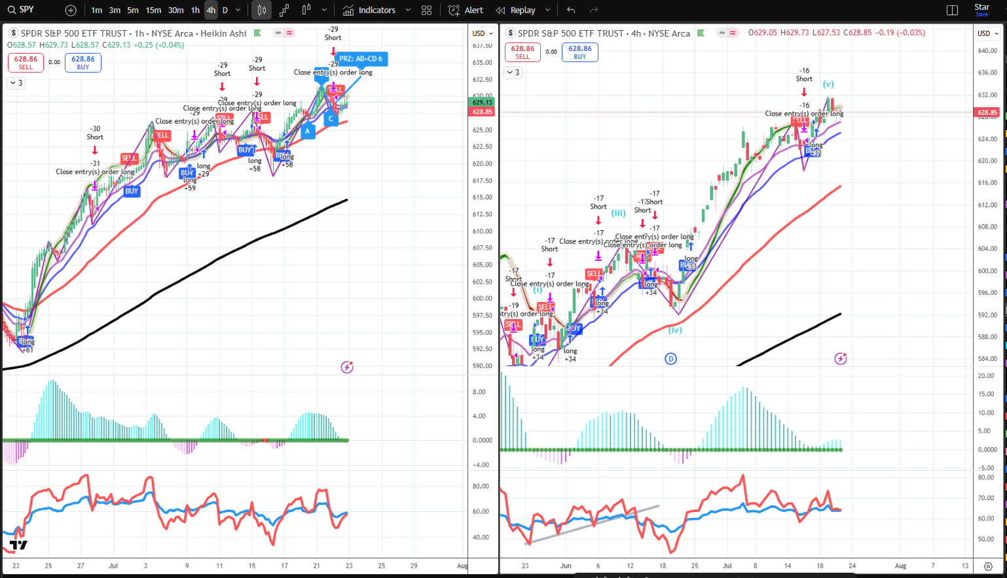Click the SPDR symbol logo in the 1h chart
The height and width of the screenshot is (578, 1007).
pyautogui.click(x=14, y=33)
